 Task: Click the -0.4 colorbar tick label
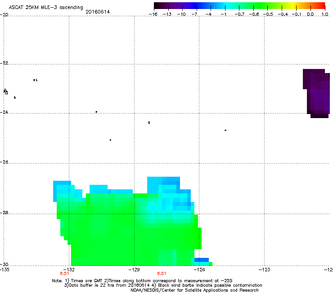283,14
